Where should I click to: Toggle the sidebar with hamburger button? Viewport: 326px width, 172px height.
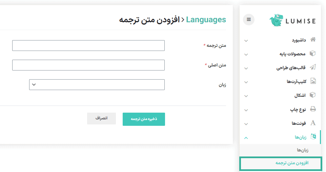click(x=249, y=20)
